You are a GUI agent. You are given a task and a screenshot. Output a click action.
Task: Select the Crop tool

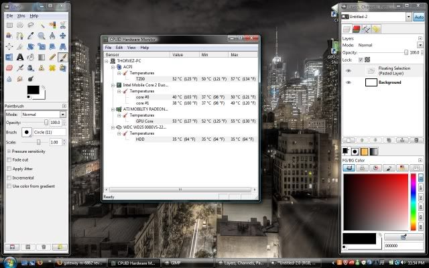pos(20,46)
